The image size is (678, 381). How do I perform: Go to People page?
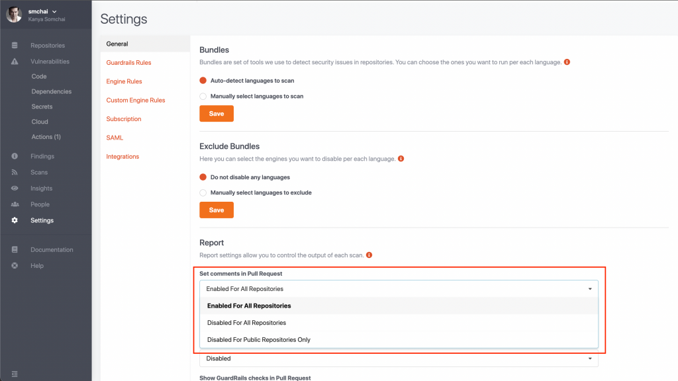pos(40,204)
